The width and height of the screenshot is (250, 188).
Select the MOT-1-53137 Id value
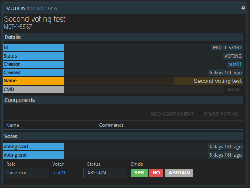[x=227, y=48]
